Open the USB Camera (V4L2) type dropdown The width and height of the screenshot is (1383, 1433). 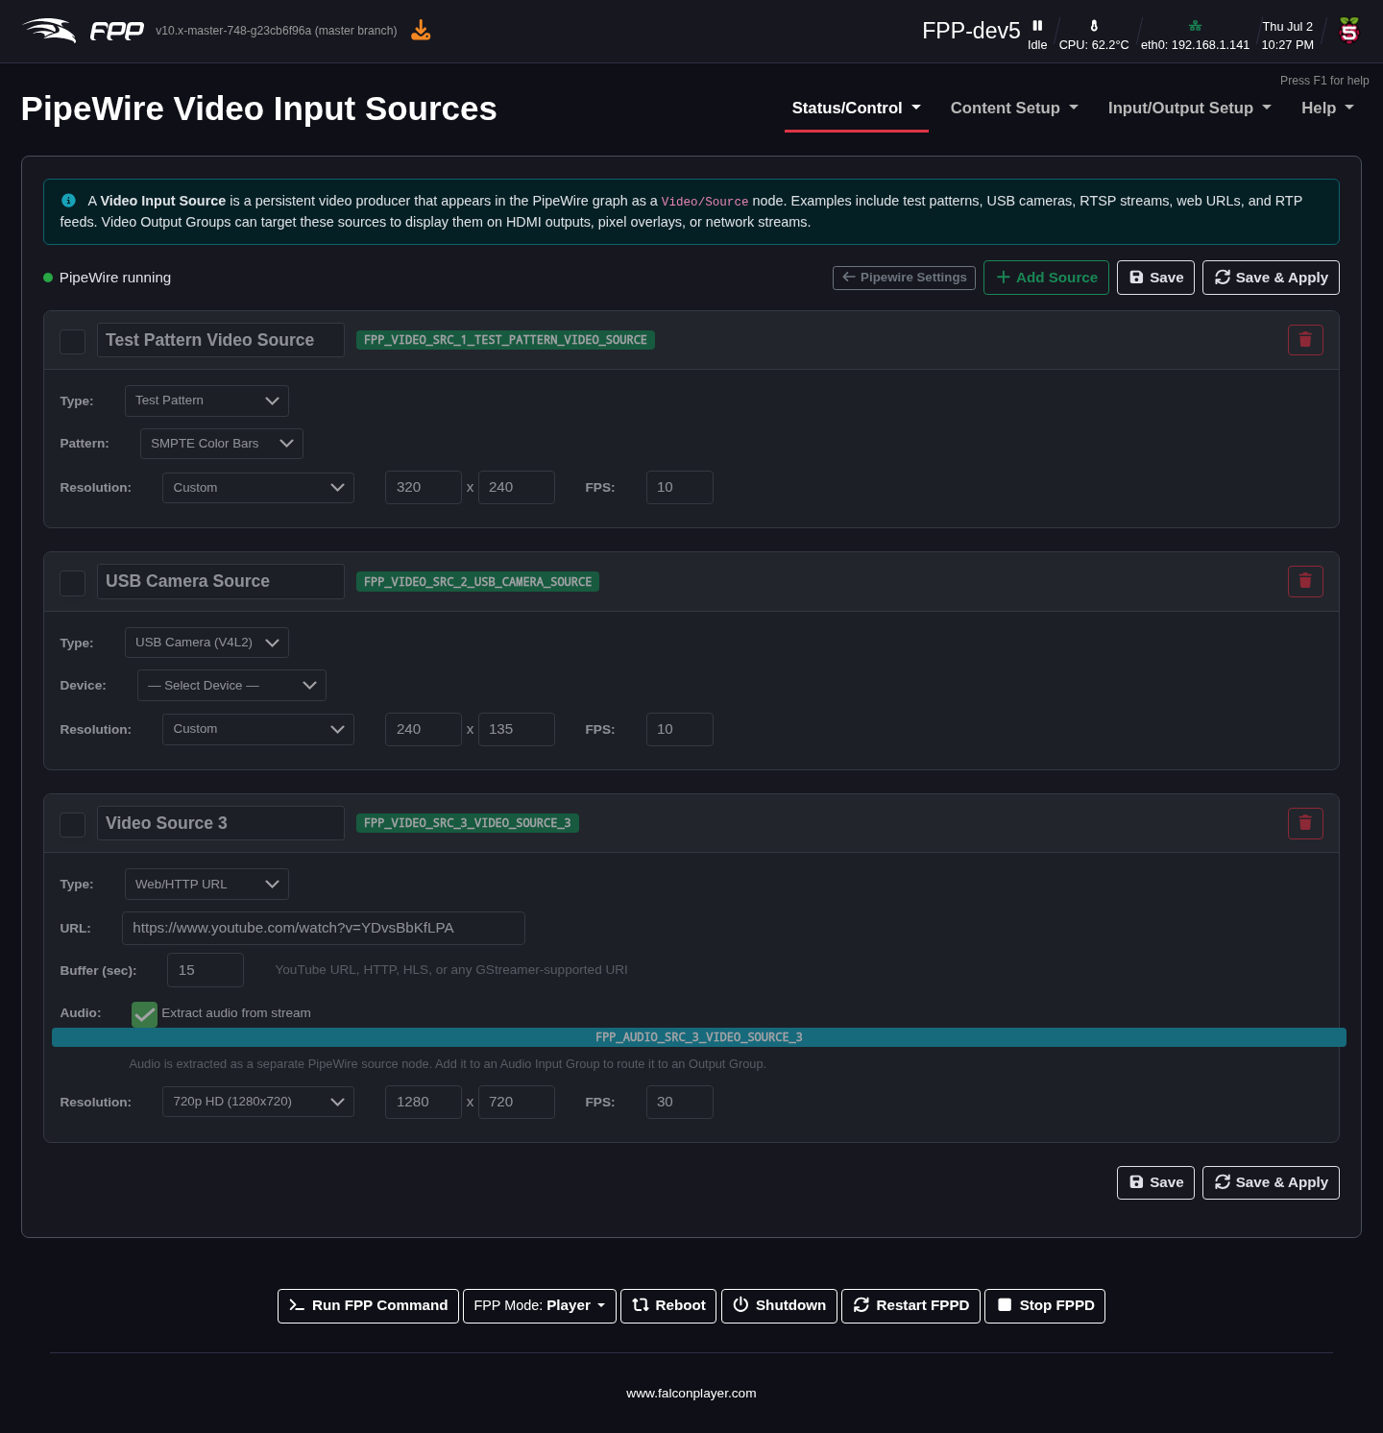[x=206, y=643]
